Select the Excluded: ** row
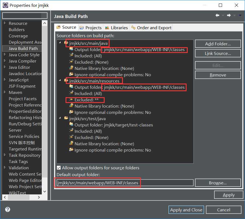Viewport: 245px width, 219px height. pyautogui.click(x=87, y=100)
